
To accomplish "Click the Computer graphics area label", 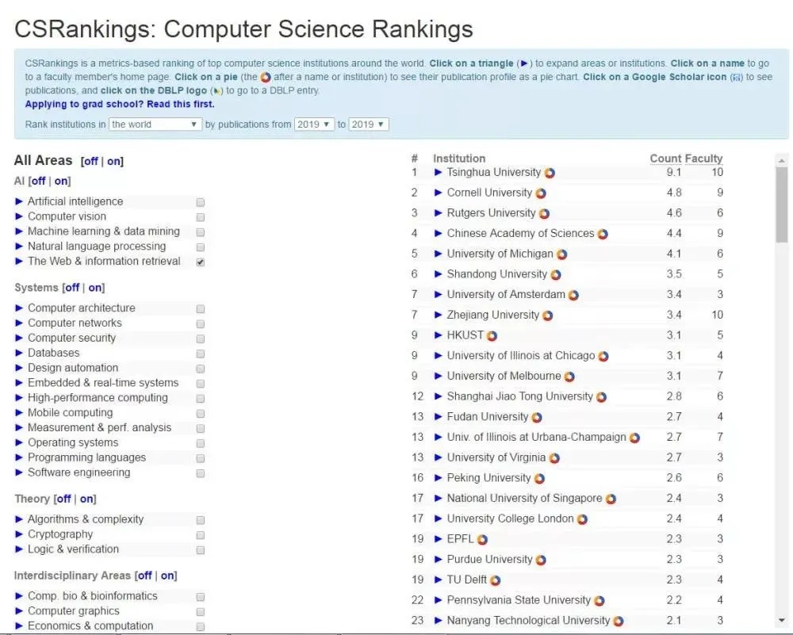I will pos(73,611).
